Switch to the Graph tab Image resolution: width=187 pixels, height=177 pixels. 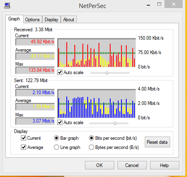pyautogui.click(x=14, y=19)
